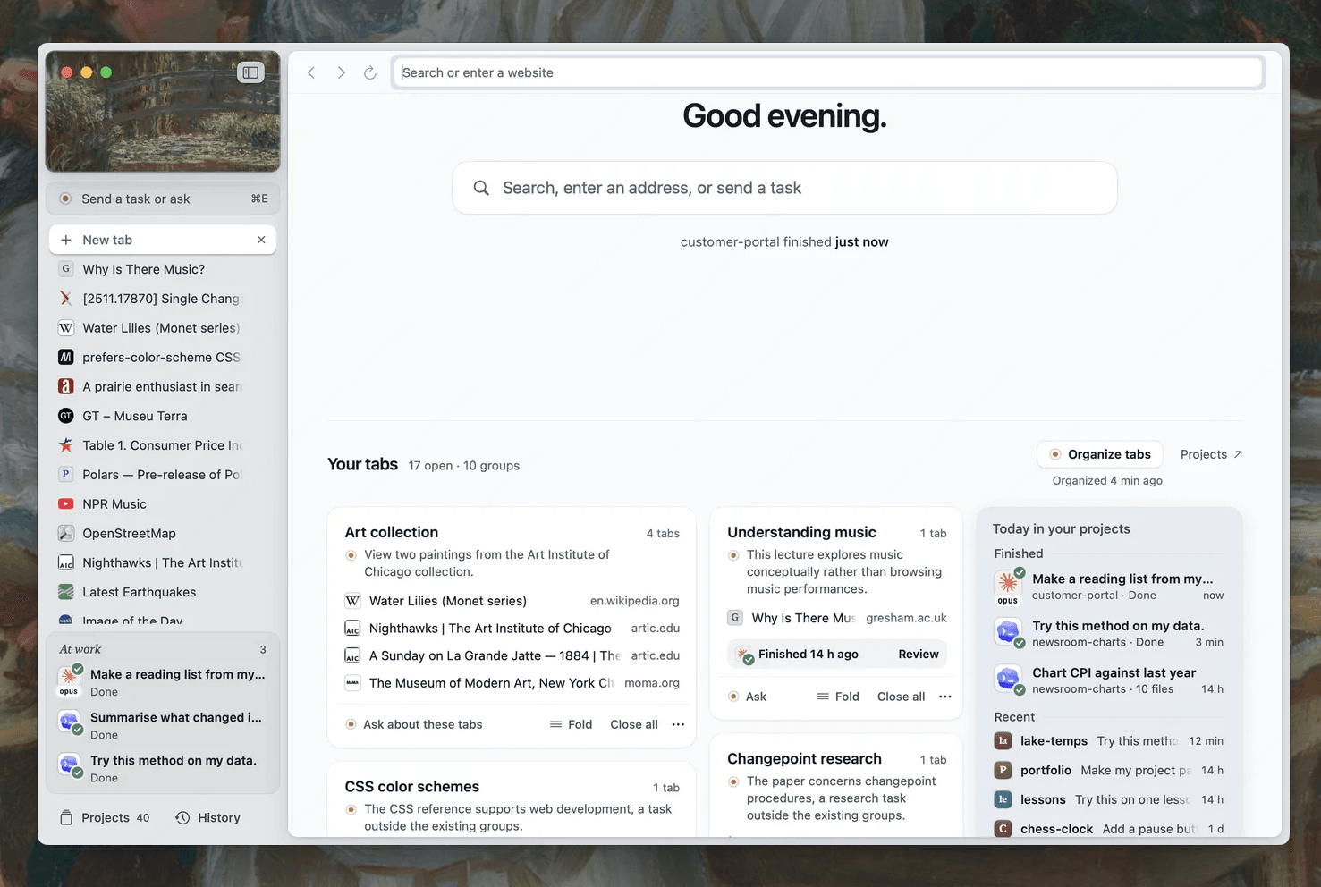The image size is (1321, 887).
Task: Switch to Water Lilies (Monet series) tab
Action: coord(163,328)
